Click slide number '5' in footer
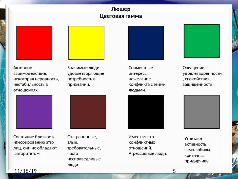This screenshot has height=179, width=238. click(x=174, y=171)
